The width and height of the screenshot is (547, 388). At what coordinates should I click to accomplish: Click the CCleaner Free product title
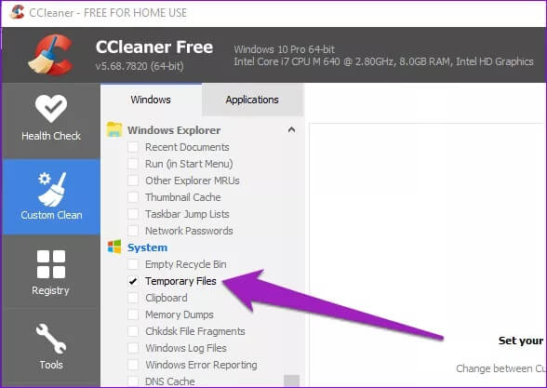pyautogui.click(x=154, y=47)
